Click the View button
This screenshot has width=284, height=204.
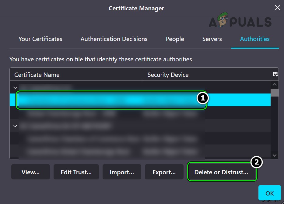(x=30, y=172)
